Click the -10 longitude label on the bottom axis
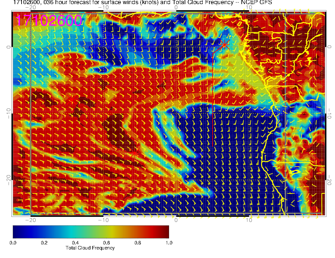Screen dimensions: 335x258 point(103,220)
